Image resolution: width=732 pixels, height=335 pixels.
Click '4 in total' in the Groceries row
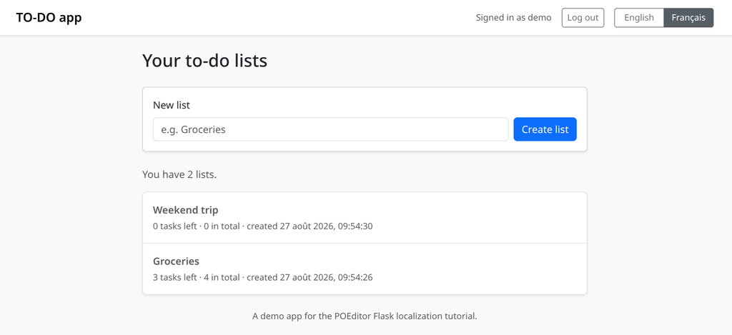click(x=222, y=278)
